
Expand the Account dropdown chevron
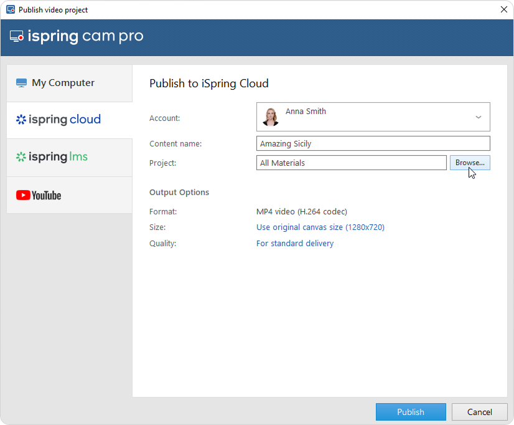(478, 117)
